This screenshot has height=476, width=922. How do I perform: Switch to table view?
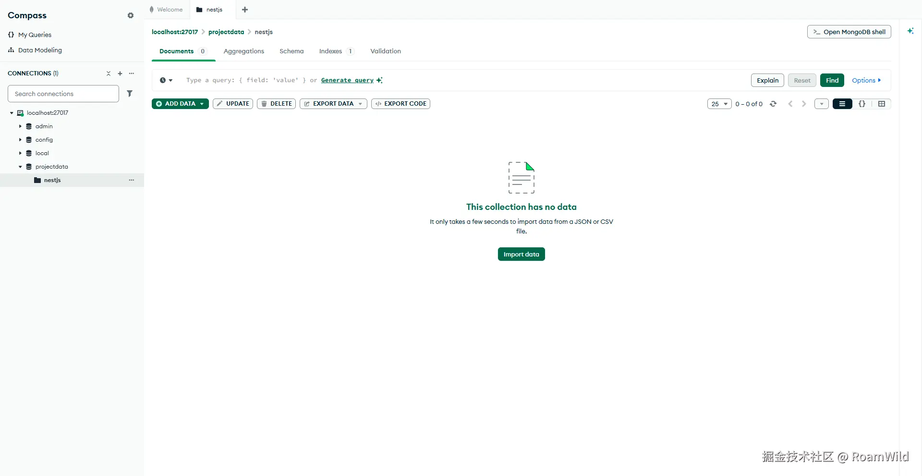click(882, 104)
